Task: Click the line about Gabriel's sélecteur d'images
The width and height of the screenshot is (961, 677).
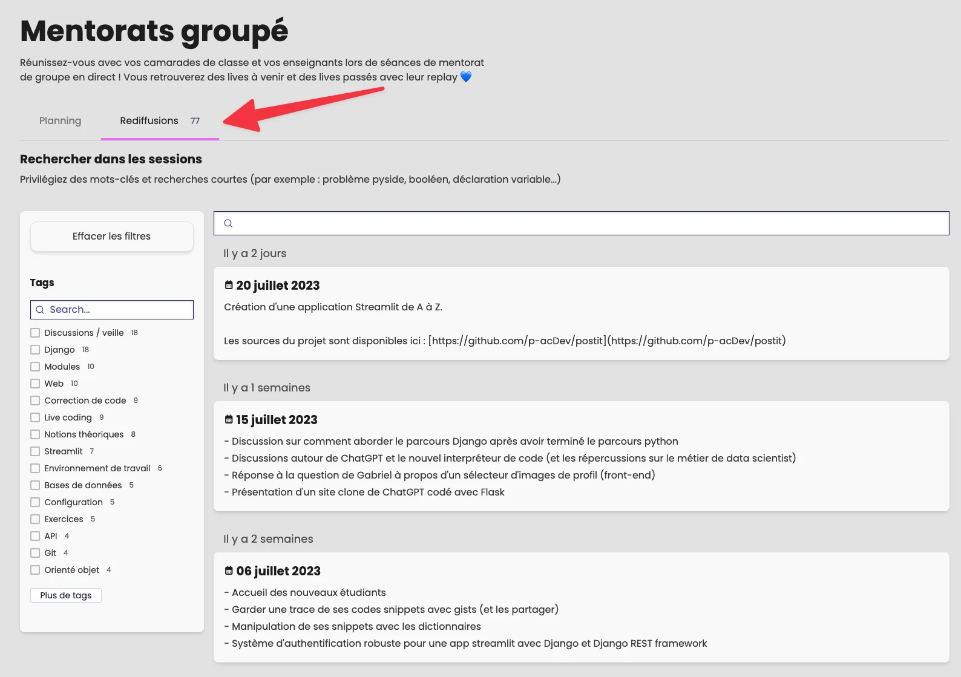Action: 439,476
